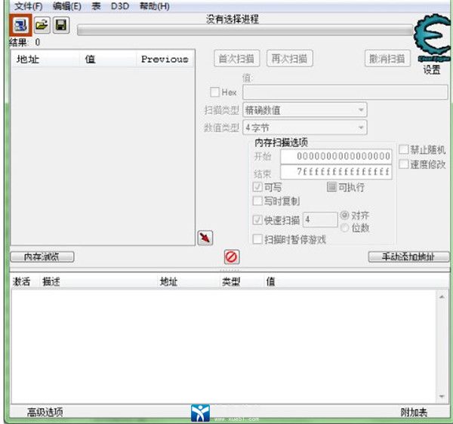Click the red clear address list icon
Image resolution: width=453 pixels, height=424 pixels.
click(232, 257)
